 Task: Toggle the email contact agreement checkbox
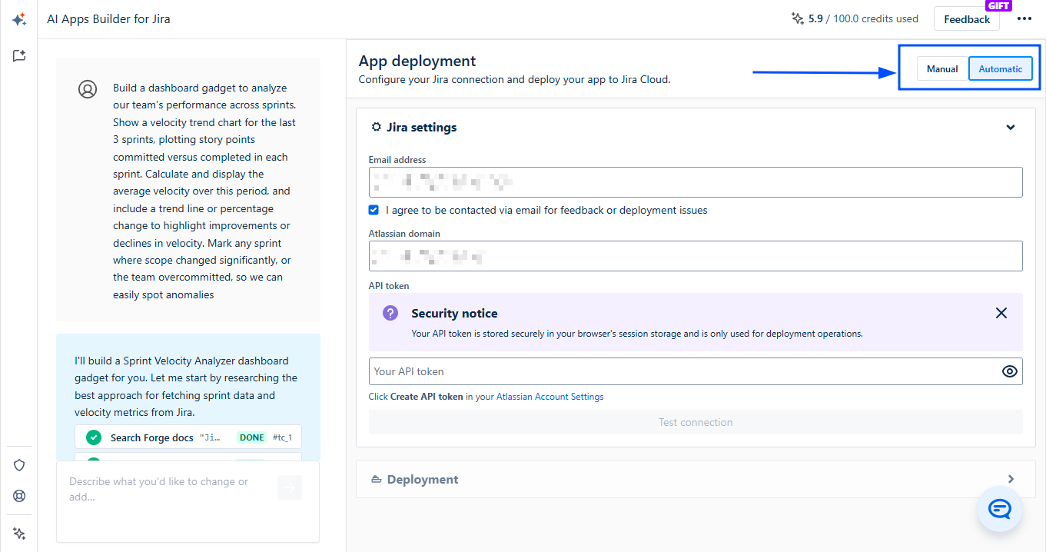[x=374, y=210]
